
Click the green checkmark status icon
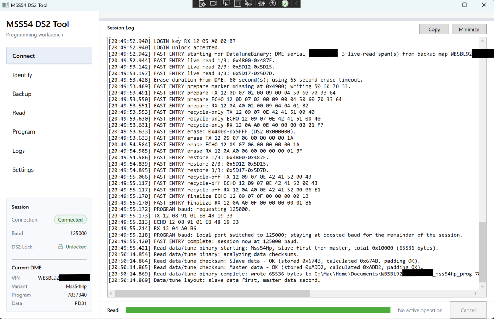coord(285,4)
